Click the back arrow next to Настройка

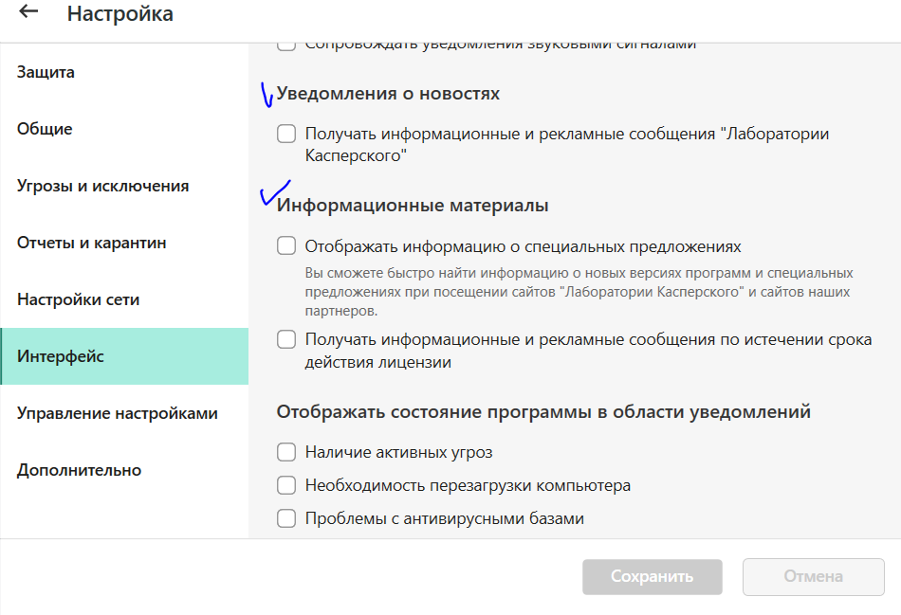(29, 12)
